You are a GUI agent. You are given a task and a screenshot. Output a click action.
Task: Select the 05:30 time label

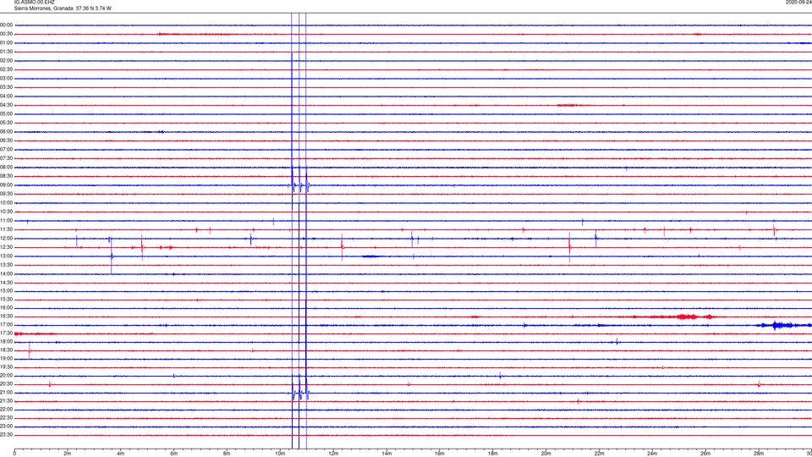pyautogui.click(x=6, y=123)
